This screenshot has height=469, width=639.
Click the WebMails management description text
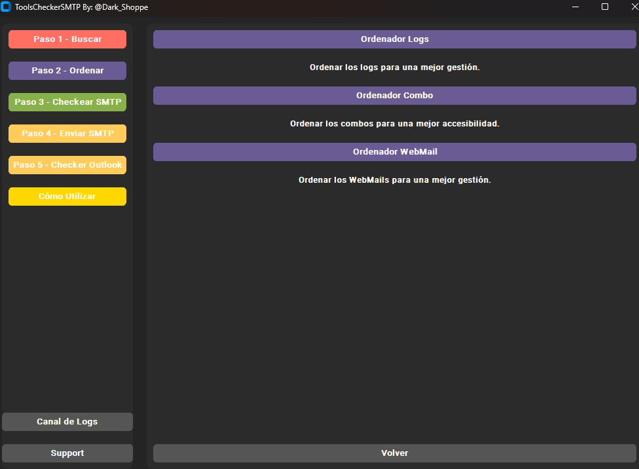click(x=395, y=179)
